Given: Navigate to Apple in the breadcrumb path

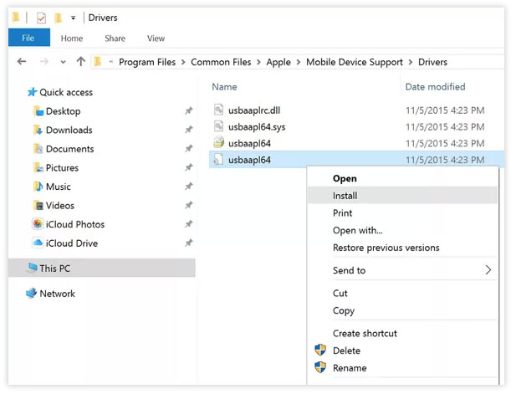Looking at the screenshot, I should (x=278, y=62).
